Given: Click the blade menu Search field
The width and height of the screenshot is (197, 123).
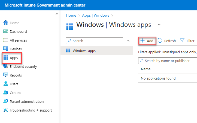Looking at the screenshot, I should [95, 41].
